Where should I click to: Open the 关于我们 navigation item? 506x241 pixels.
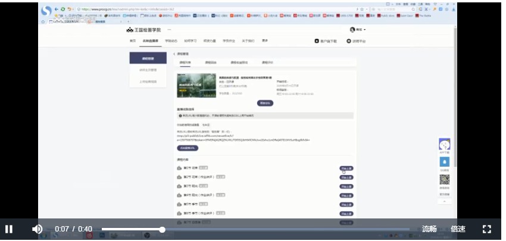click(x=248, y=41)
